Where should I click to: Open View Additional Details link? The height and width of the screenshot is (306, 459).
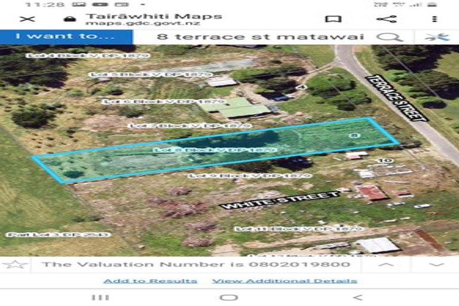[284, 281]
